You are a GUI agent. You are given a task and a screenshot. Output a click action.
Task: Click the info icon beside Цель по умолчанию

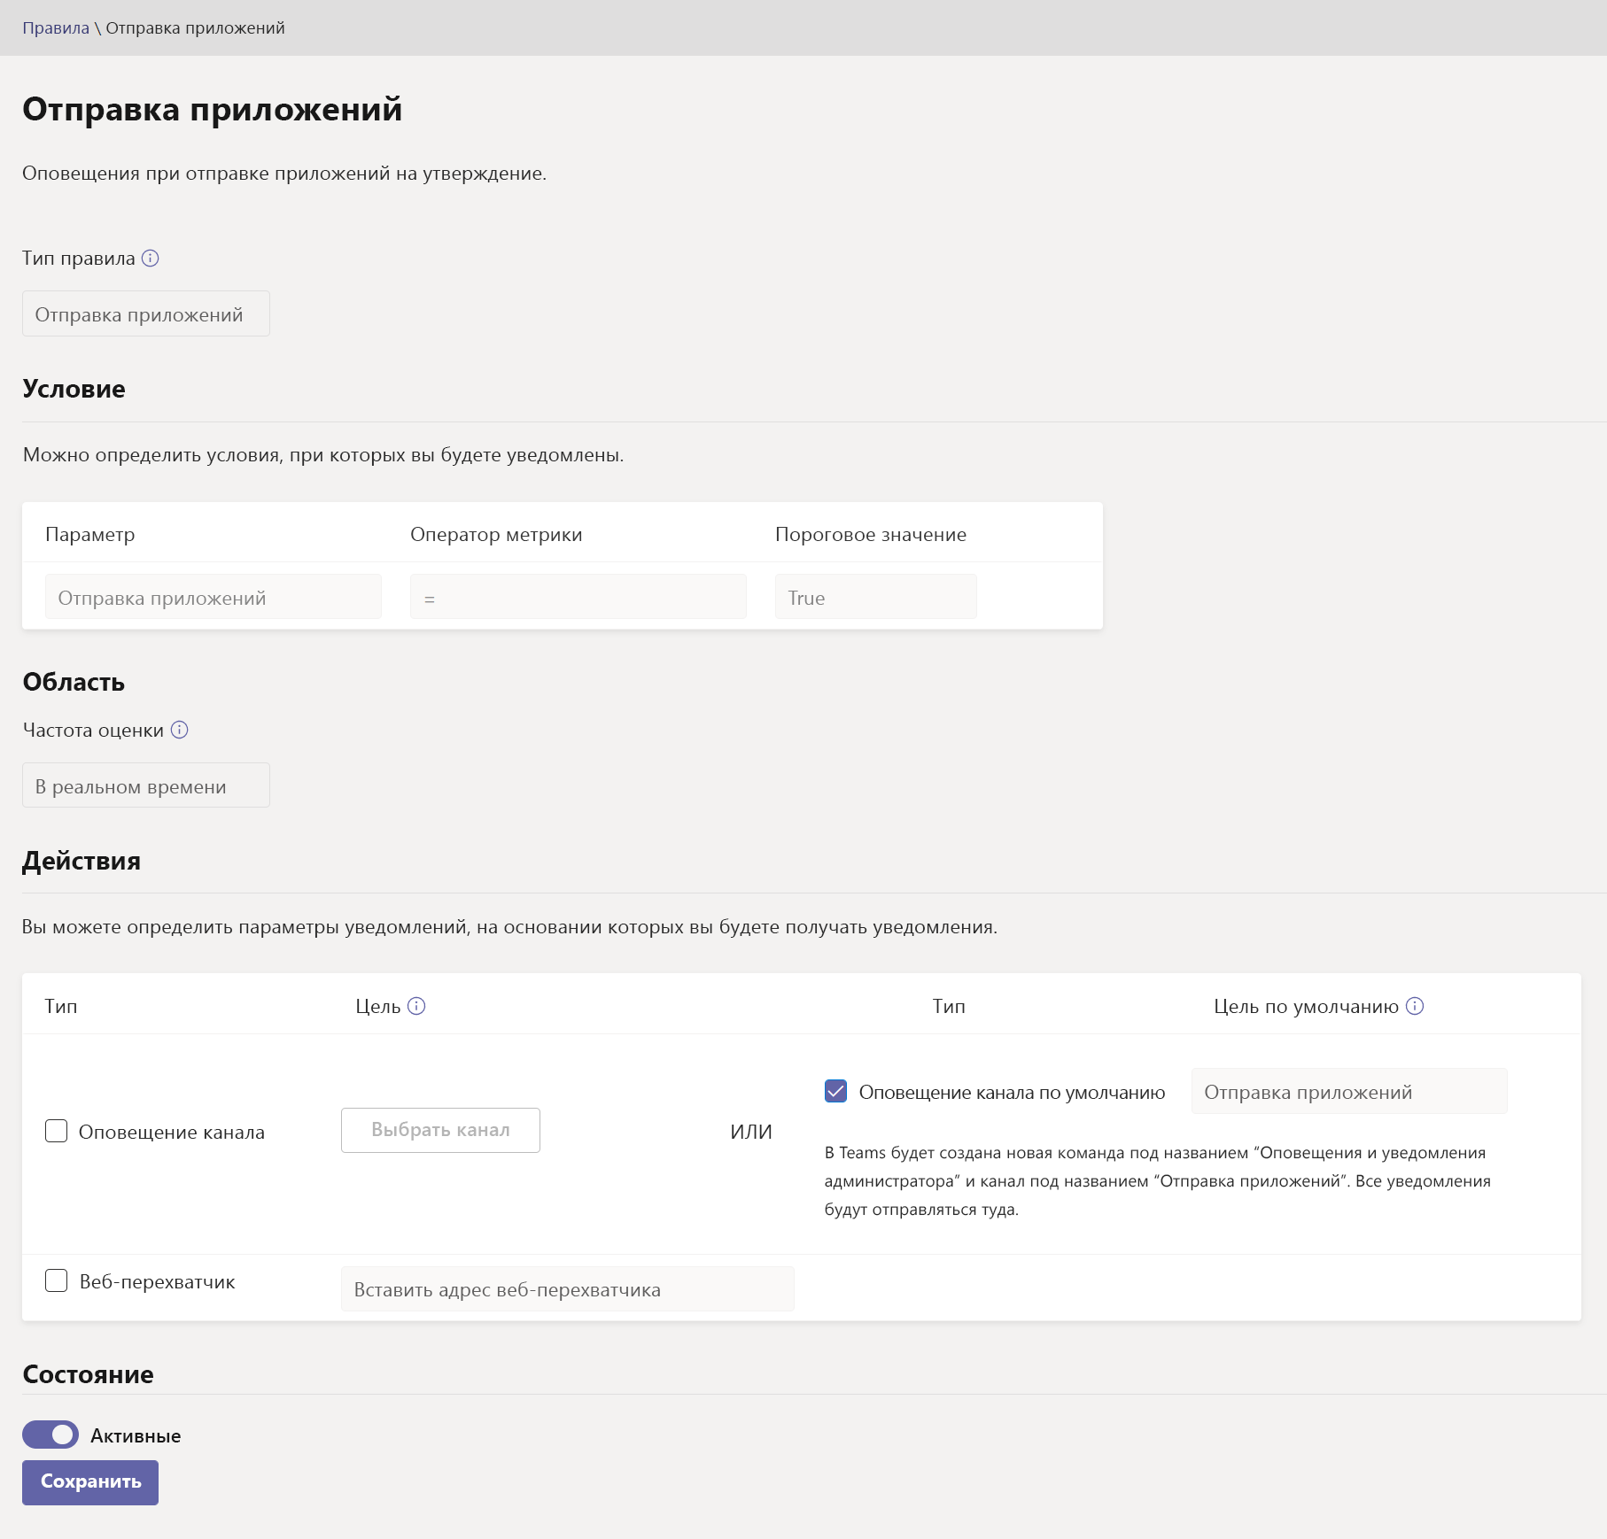[x=1415, y=1006]
